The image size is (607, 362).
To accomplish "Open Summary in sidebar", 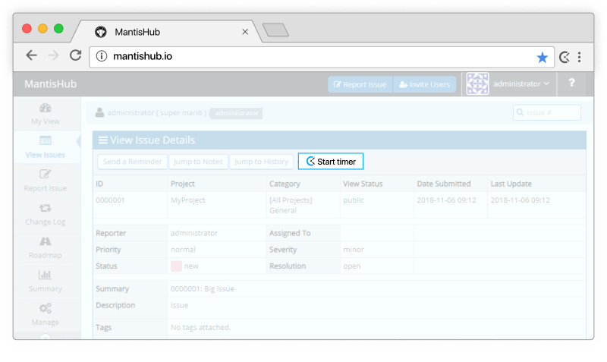I will pos(46,282).
